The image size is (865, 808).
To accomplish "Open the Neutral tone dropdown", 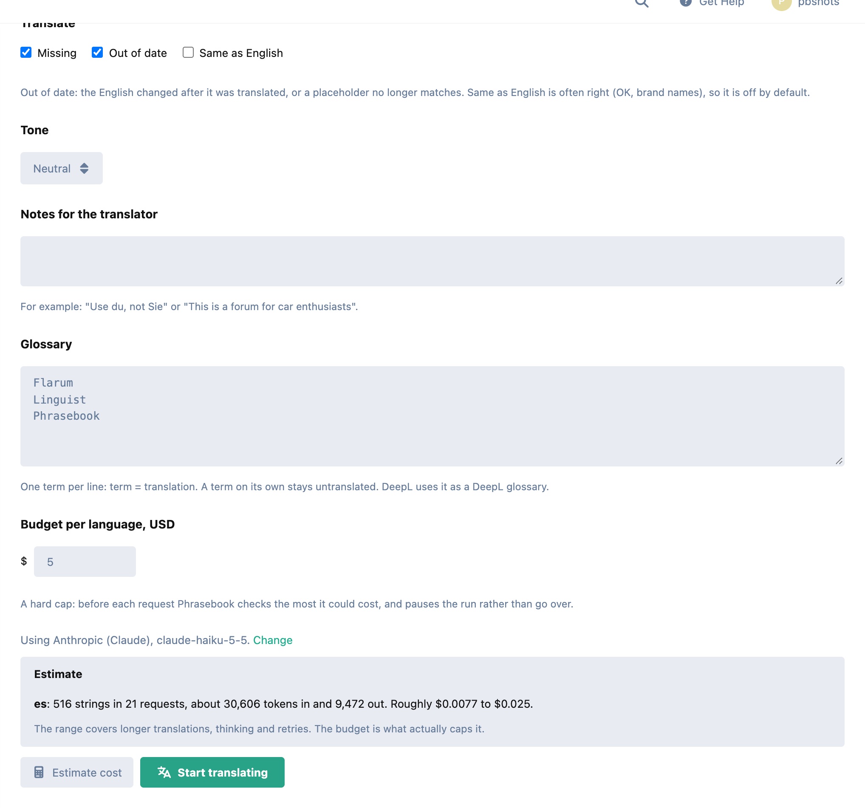I will (x=61, y=168).
